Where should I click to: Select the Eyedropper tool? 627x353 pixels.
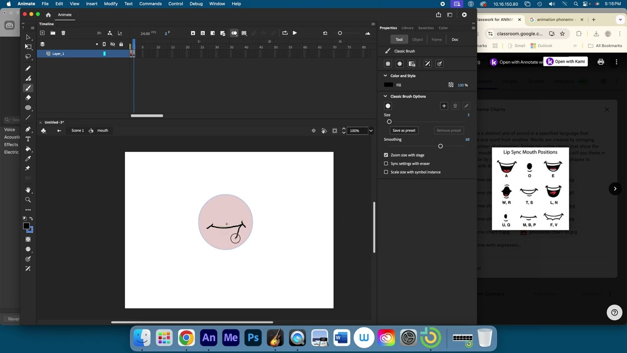pyautogui.click(x=28, y=159)
